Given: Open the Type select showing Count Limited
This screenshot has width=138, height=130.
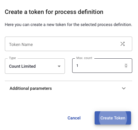Looking at the screenshot, I should point(35,66).
